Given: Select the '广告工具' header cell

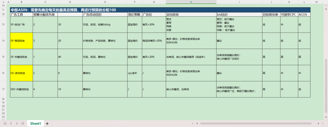Looking at the screenshot, I should coord(22,15).
